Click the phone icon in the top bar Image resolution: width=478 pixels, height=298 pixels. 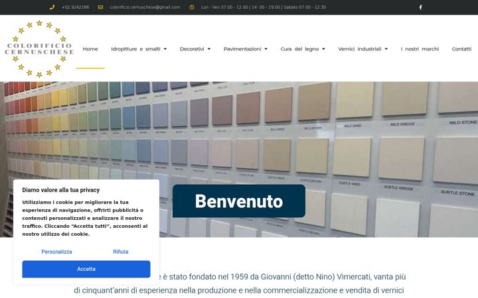52,7
